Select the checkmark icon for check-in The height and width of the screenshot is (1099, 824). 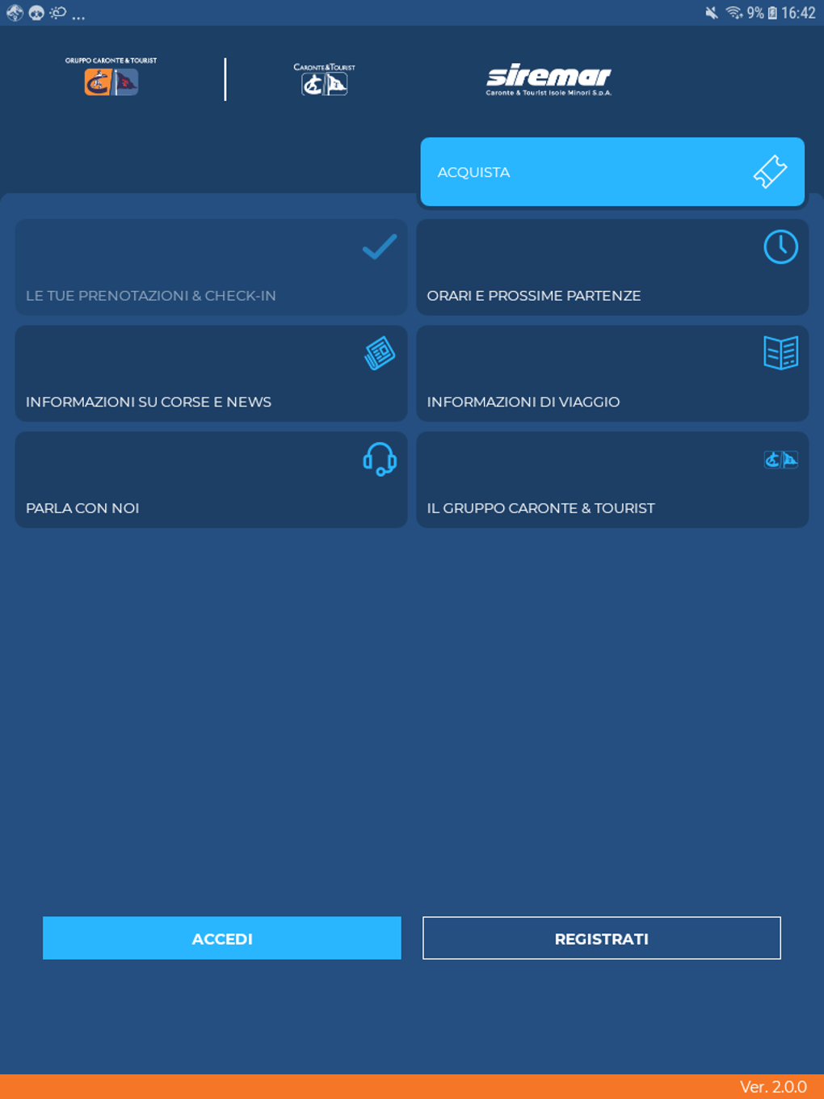(378, 247)
